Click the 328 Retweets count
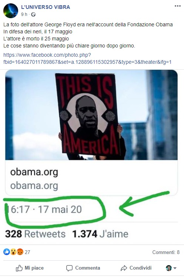The image size is (184, 277). tap(35, 234)
